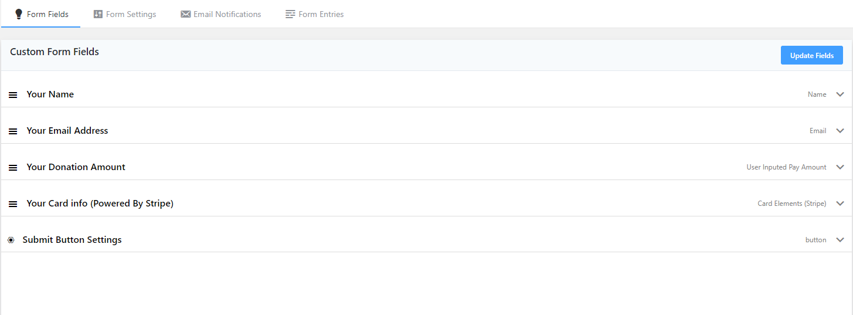Screen dimensions: 853x315
Task: Click the Update Fields button
Action: click(x=812, y=56)
